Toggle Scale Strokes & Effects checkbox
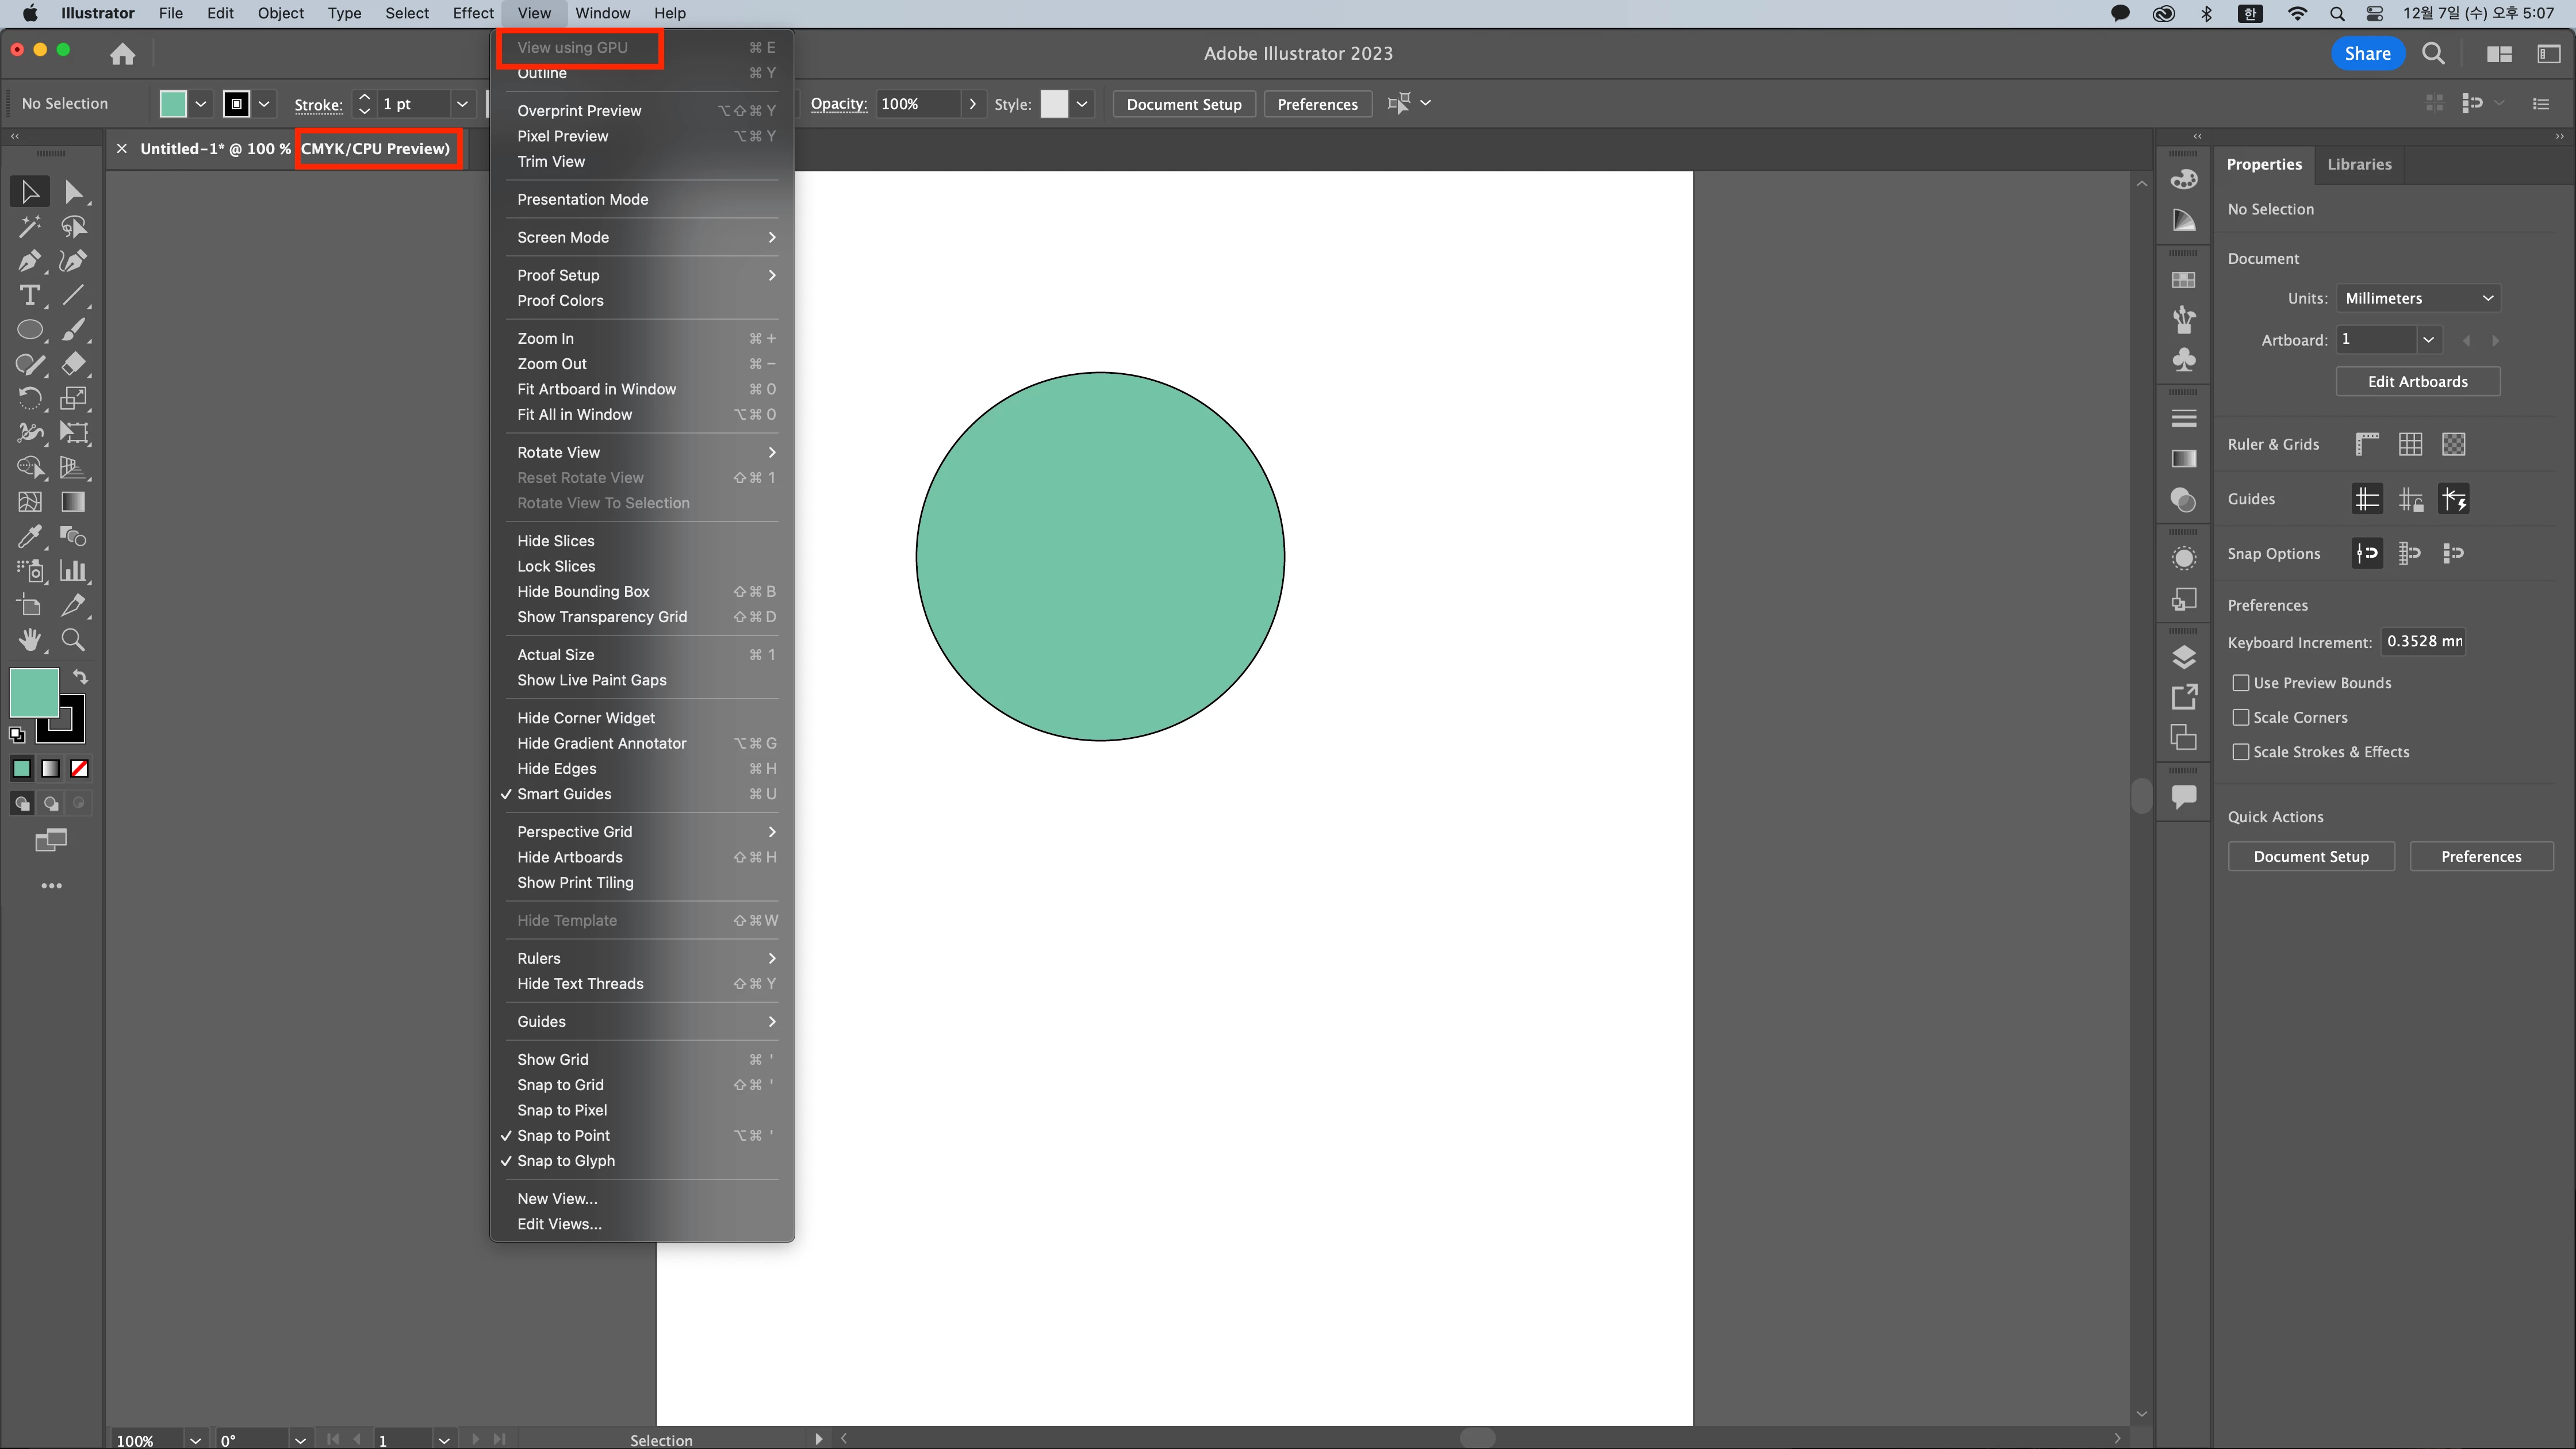2576x1449 pixels. (x=2241, y=752)
